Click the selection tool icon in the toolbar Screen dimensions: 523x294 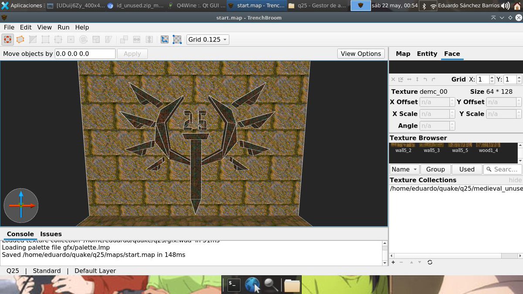[8, 39]
